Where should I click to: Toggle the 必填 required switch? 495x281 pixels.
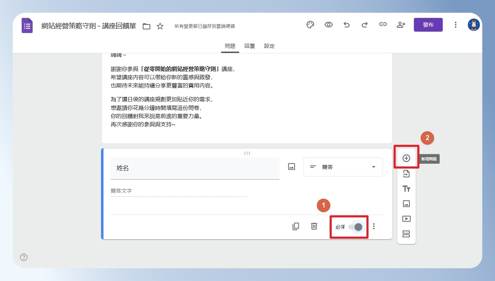pyautogui.click(x=355, y=227)
